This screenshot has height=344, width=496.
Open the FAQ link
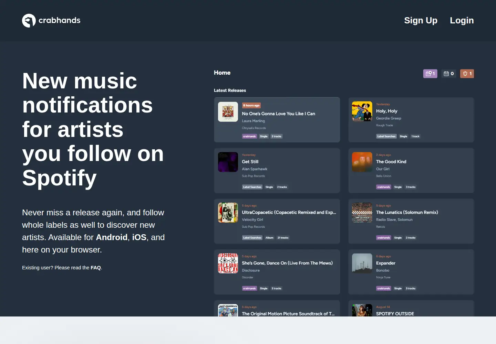tap(96, 268)
